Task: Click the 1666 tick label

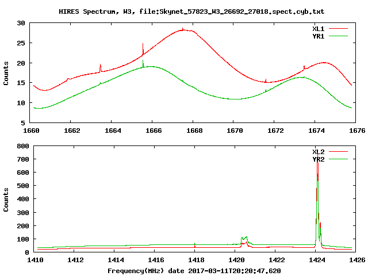Action: [x=154, y=131]
